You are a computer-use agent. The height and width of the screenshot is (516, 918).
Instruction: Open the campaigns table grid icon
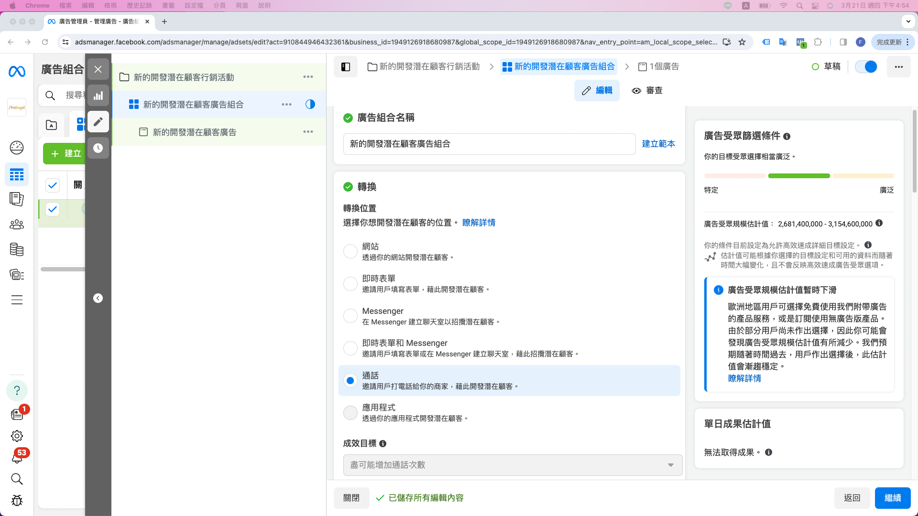[x=17, y=174]
